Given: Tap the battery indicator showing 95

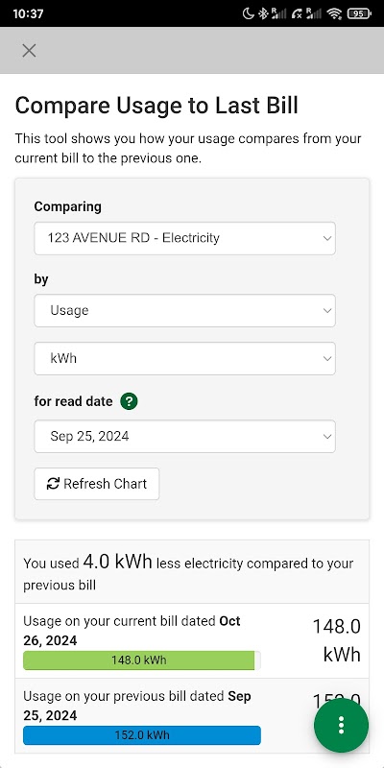Looking at the screenshot, I should (x=359, y=13).
